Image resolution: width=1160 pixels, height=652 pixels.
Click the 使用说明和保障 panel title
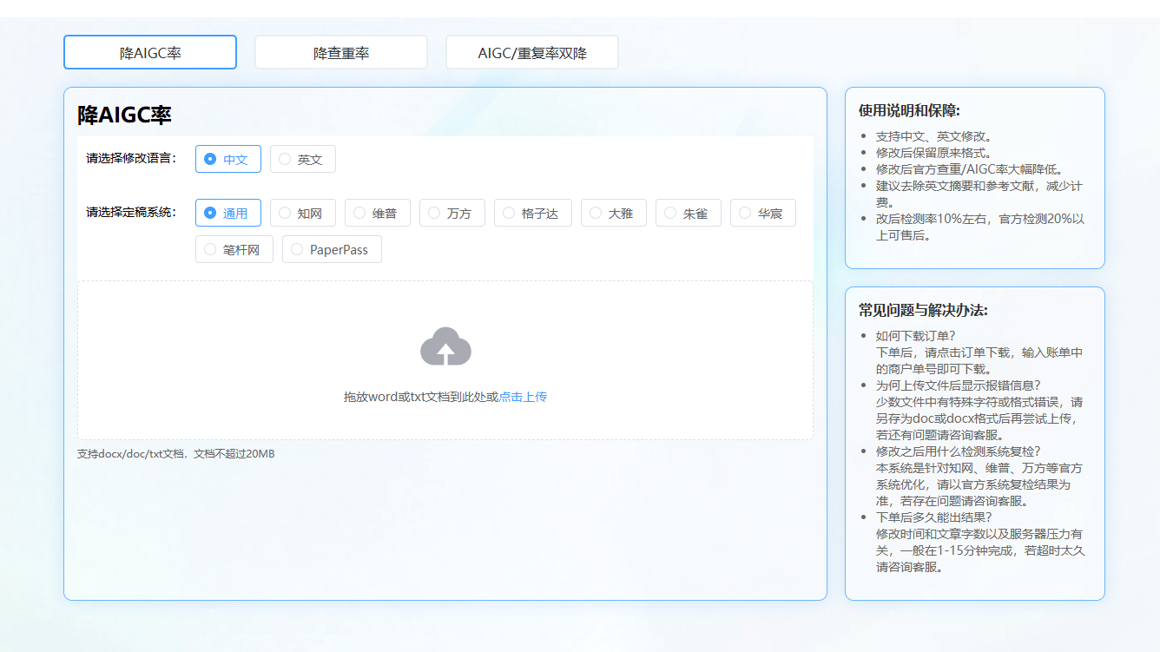[909, 110]
